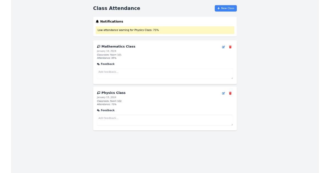This screenshot has width=330, height=173.
Task: Click the comment icon beside Mathematics Feedback label
Action: [98, 64]
